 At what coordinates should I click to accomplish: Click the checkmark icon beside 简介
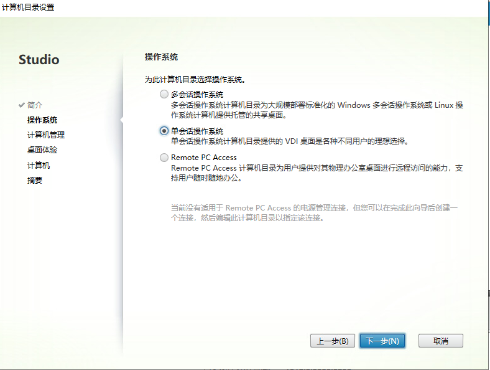22,105
